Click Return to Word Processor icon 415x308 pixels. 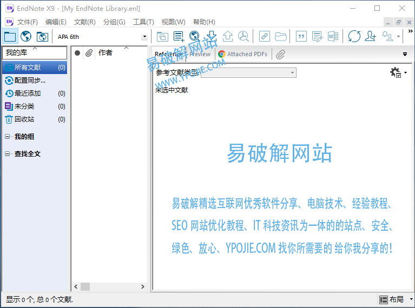point(333,37)
